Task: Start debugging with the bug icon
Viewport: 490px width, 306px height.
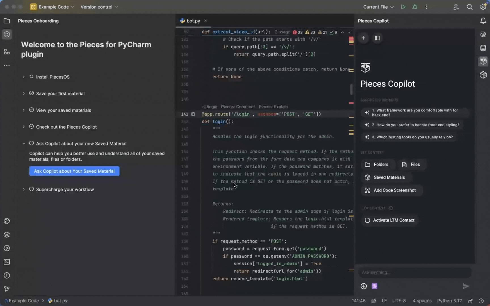Action: 415,7
